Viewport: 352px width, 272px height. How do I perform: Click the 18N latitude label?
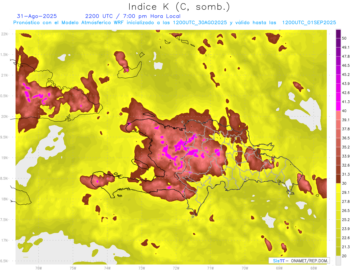[4, 199]
